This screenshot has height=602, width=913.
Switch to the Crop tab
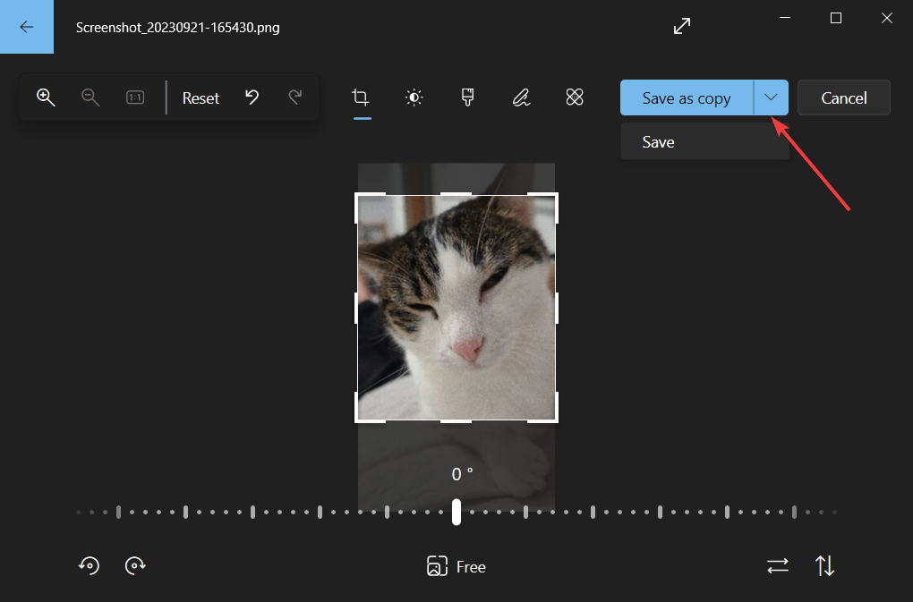pos(361,98)
